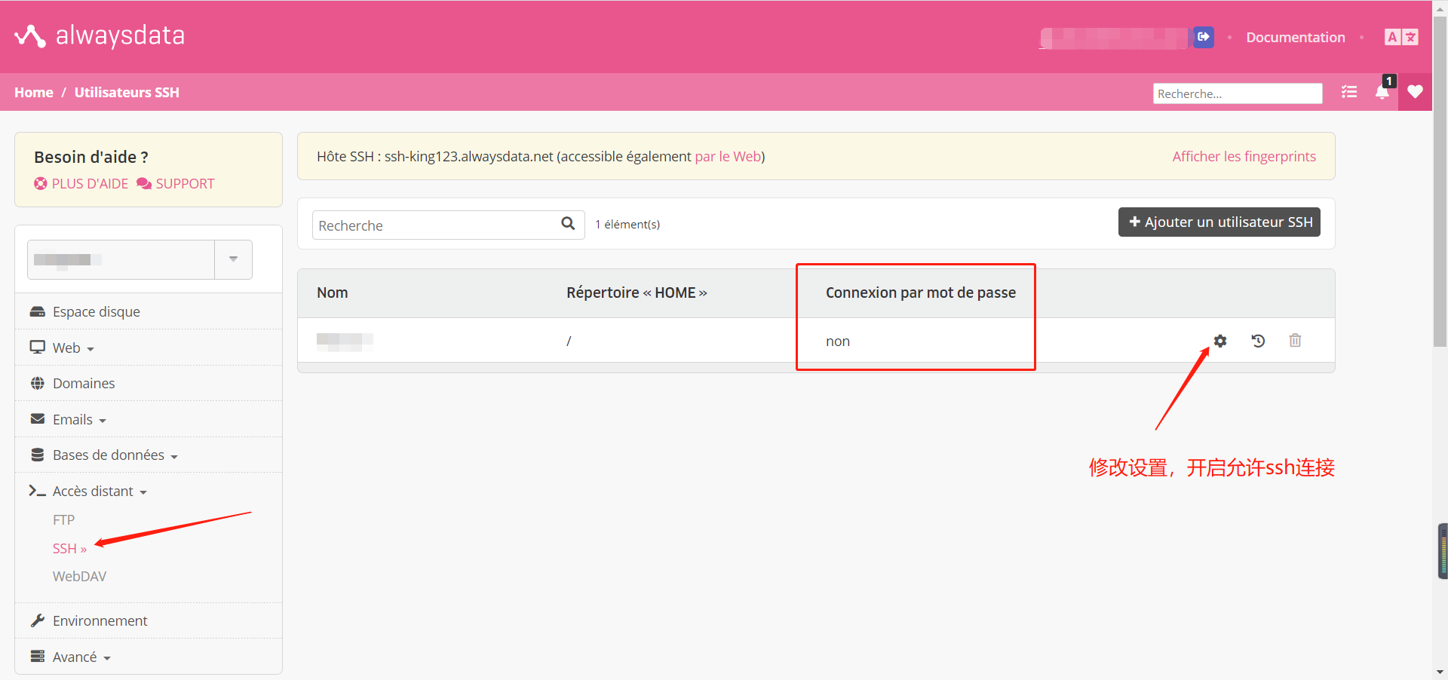
Task: Click the page vertical scrollbar
Action: click(x=1440, y=181)
